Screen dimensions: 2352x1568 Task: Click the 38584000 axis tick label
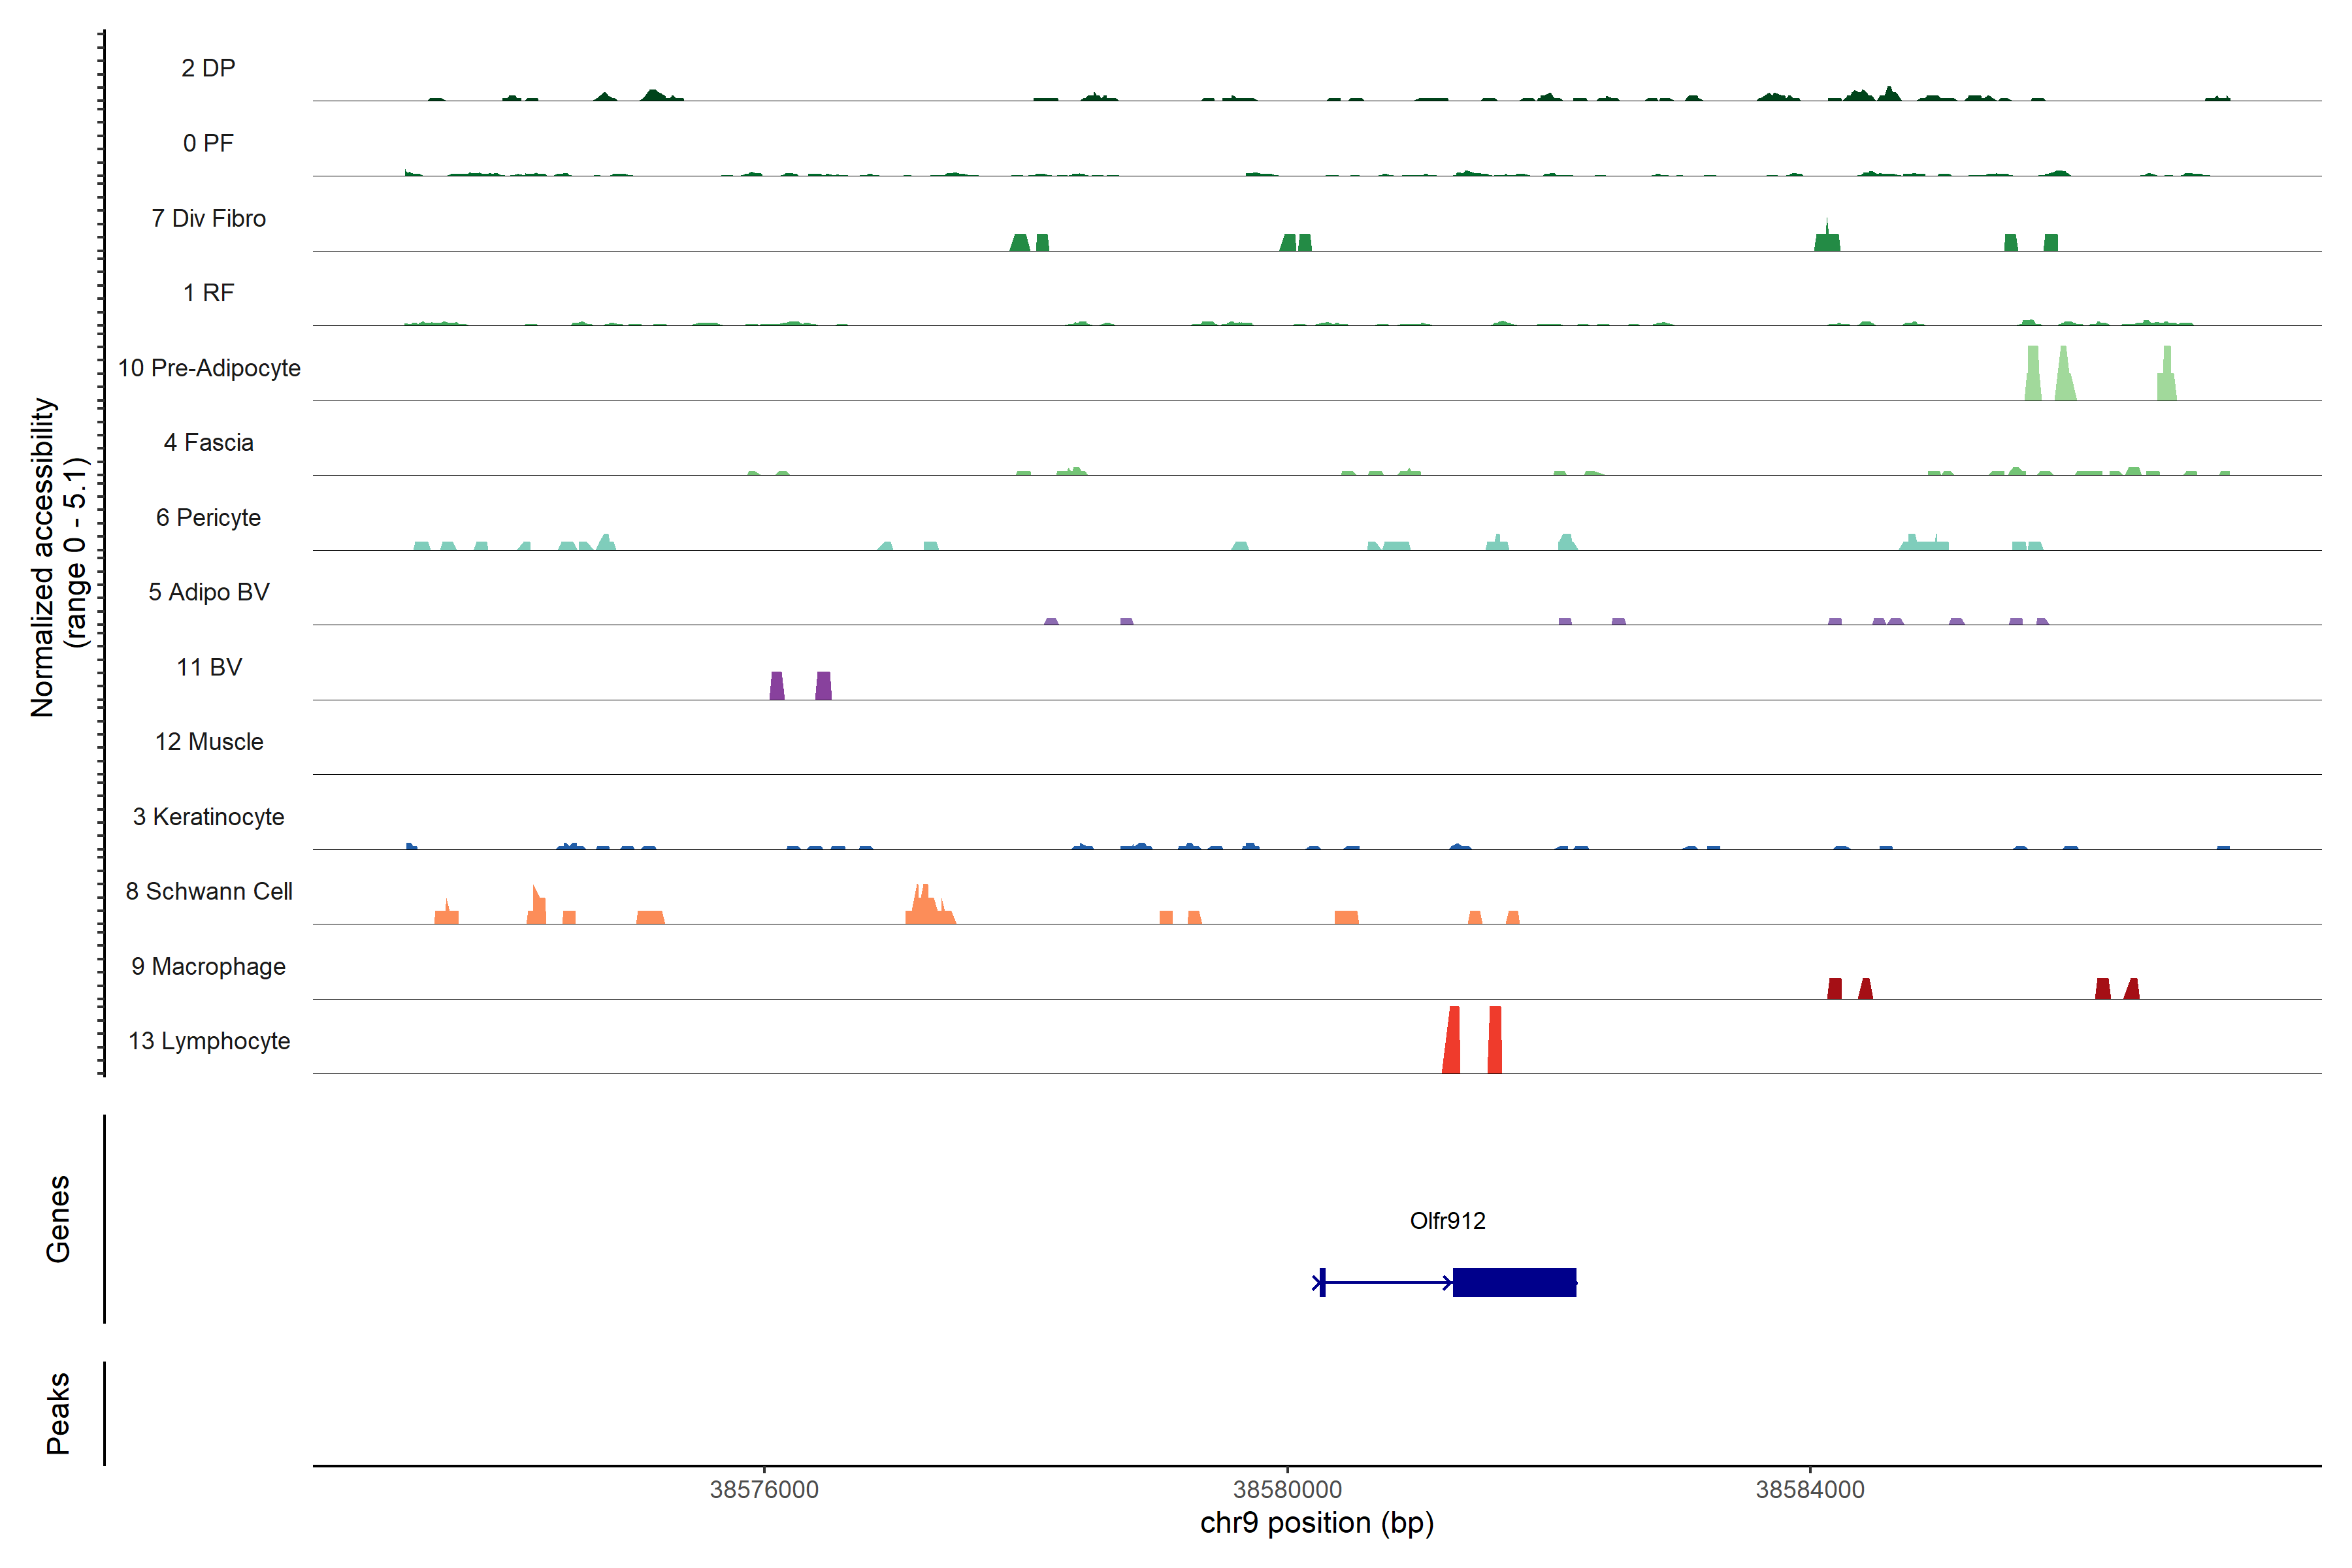[x=1810, y=1490]
